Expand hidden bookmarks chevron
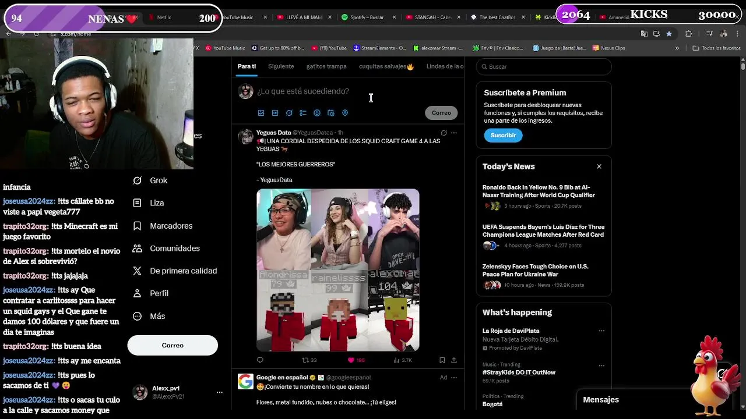 [x=677, y=48]
